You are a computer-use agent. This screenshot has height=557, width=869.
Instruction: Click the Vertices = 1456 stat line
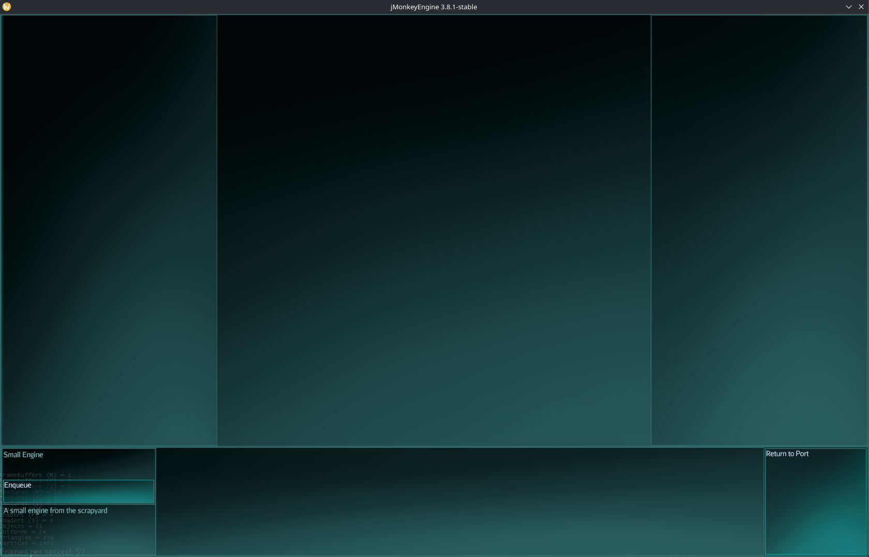[27, 543]
